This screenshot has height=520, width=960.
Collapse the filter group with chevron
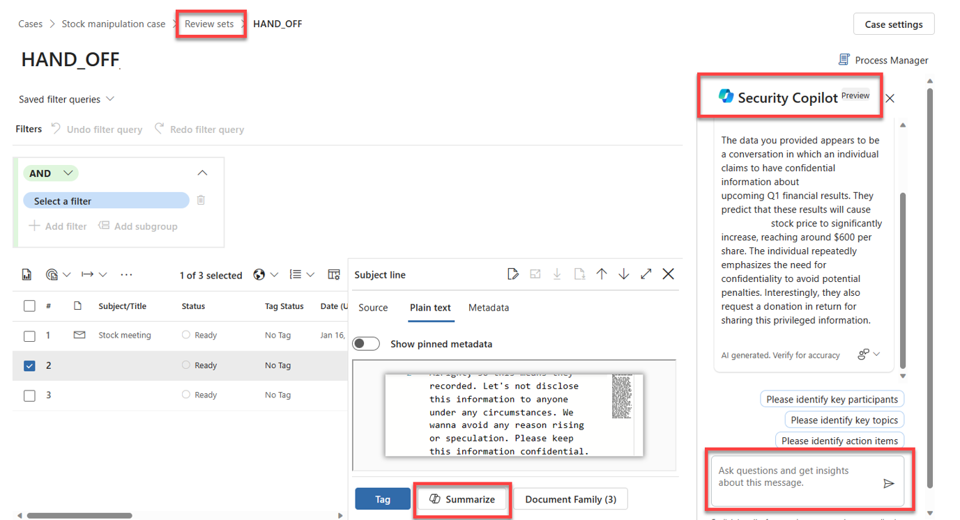point(202,173)
